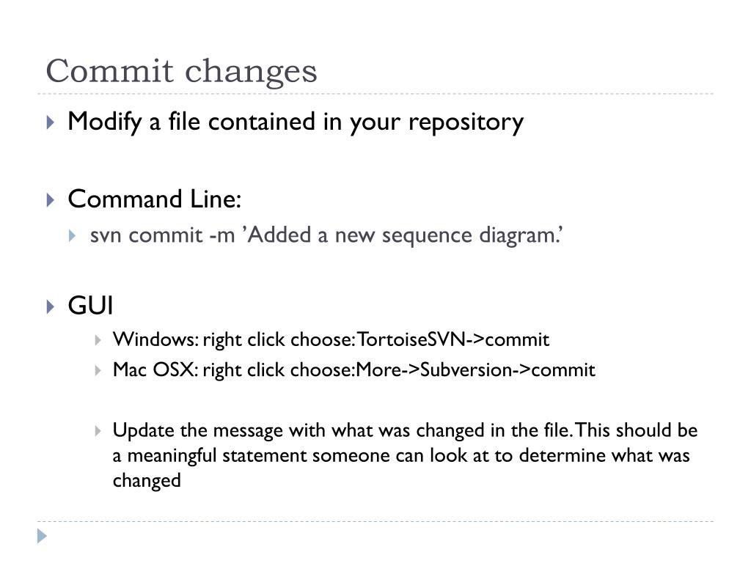Screen dimensions: 751x563
Task: Click the bullet arrow before Mac OSX line
Action: [x=98, y=370]
